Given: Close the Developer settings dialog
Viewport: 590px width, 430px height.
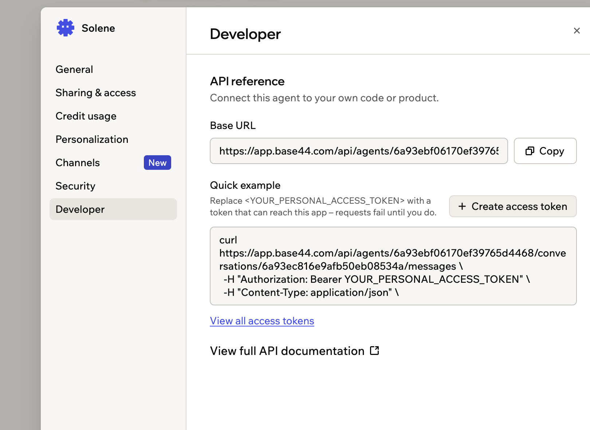Looking at the screenshot, I should tap(577, 31).
